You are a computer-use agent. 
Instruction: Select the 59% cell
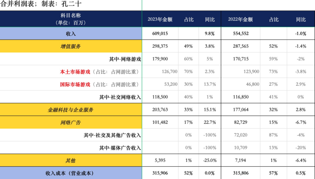(273, 59)
